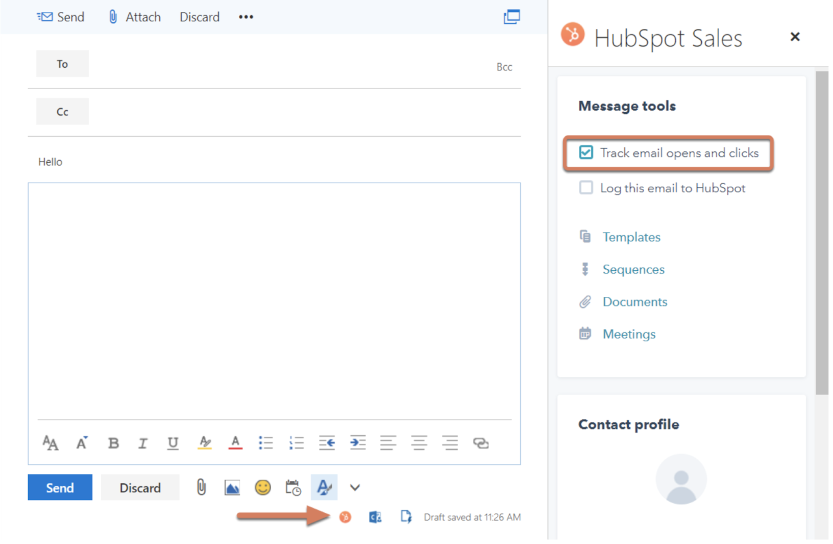Insert a numbered list
Image resolution: width=833 pixels, height=544 pixels.
pyautogui.click(x=296, y=443)
